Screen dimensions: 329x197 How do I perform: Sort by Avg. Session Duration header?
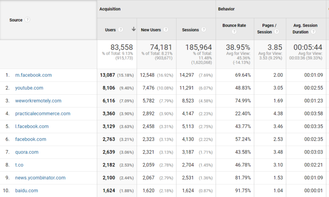[305, 29]
